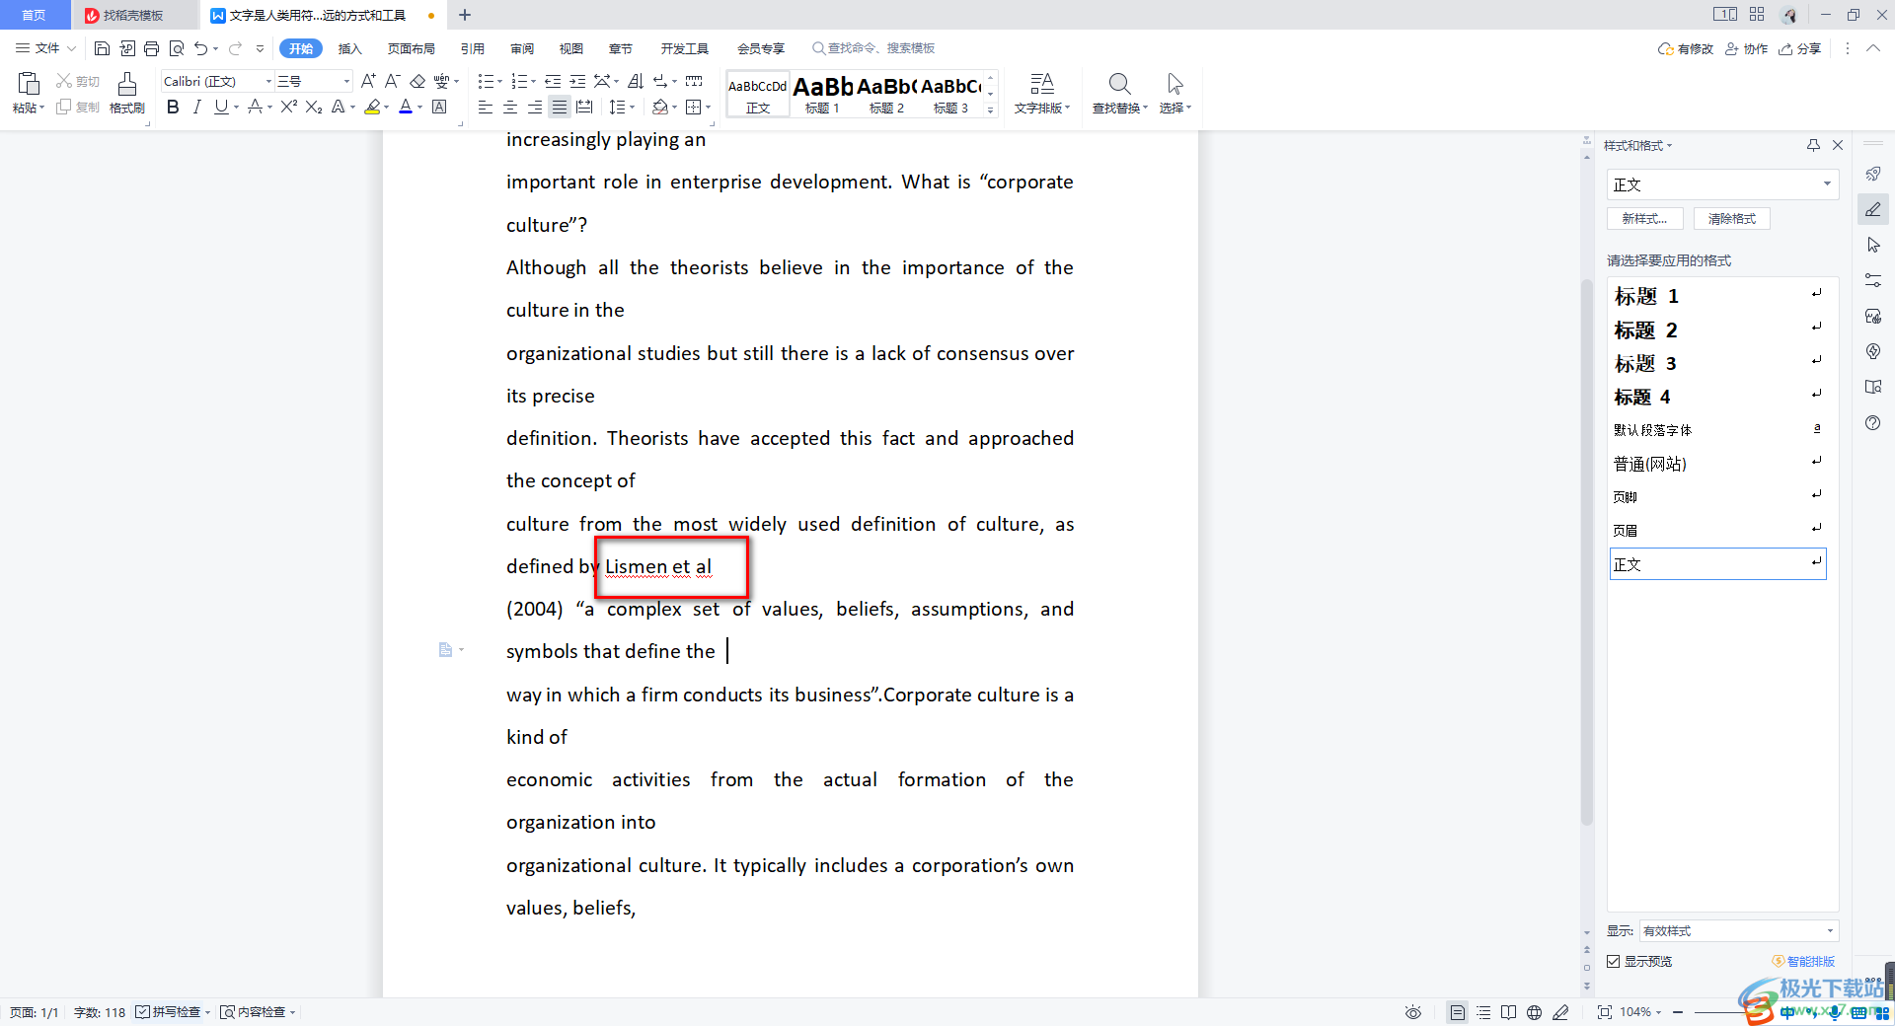Toggle justified alignment button

(x=560, y=107)
